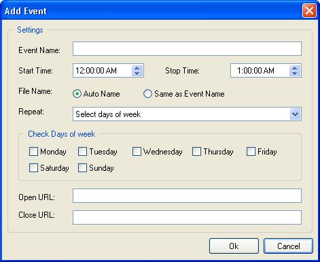
Task: Check the Friday checkbox
Action: coord(251,152)
